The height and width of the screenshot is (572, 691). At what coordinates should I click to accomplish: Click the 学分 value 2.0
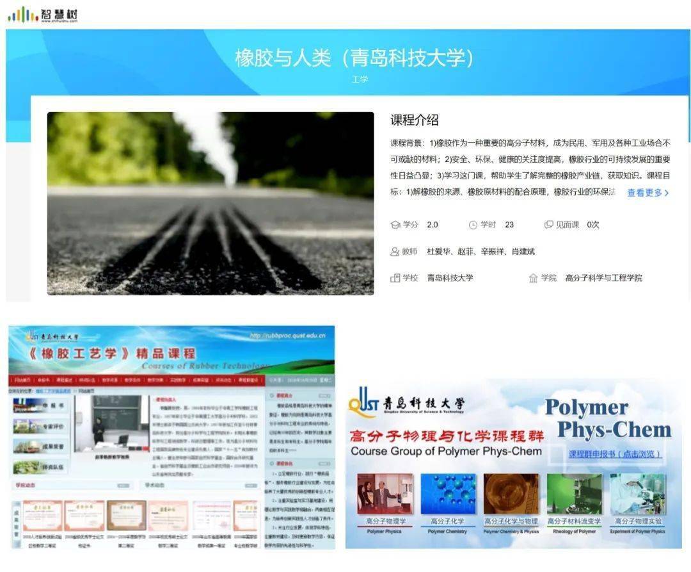click(x=433, y=225)
